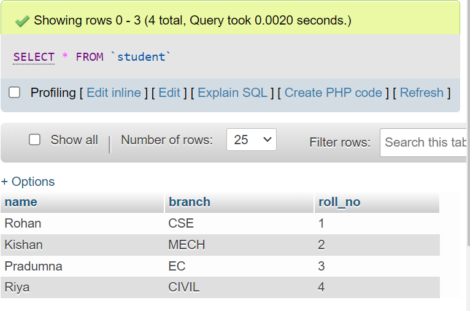The height and width of the screenshot is (311, 470).
Task: Select the Rohan name cell
Action: [x=23, y=223]
